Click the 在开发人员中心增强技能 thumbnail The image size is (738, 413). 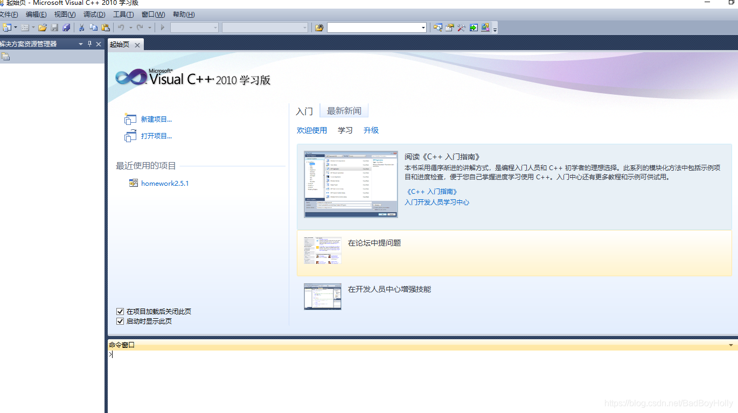(x=323, y=297)
